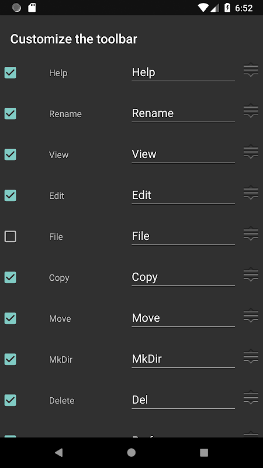Tap the drag handle for Rename row
The width and height of the screenshot is (263, 468).
[x=251, y=111]
